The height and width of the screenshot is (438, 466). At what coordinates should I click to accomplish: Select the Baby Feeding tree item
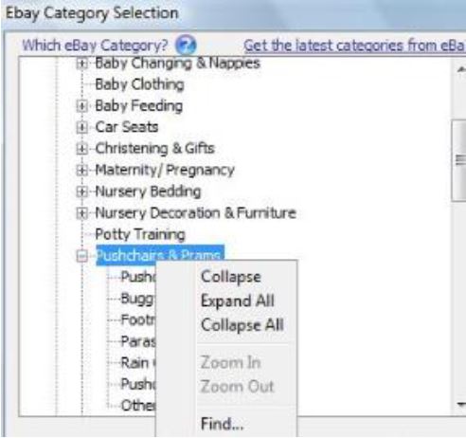tap(139, 106)
